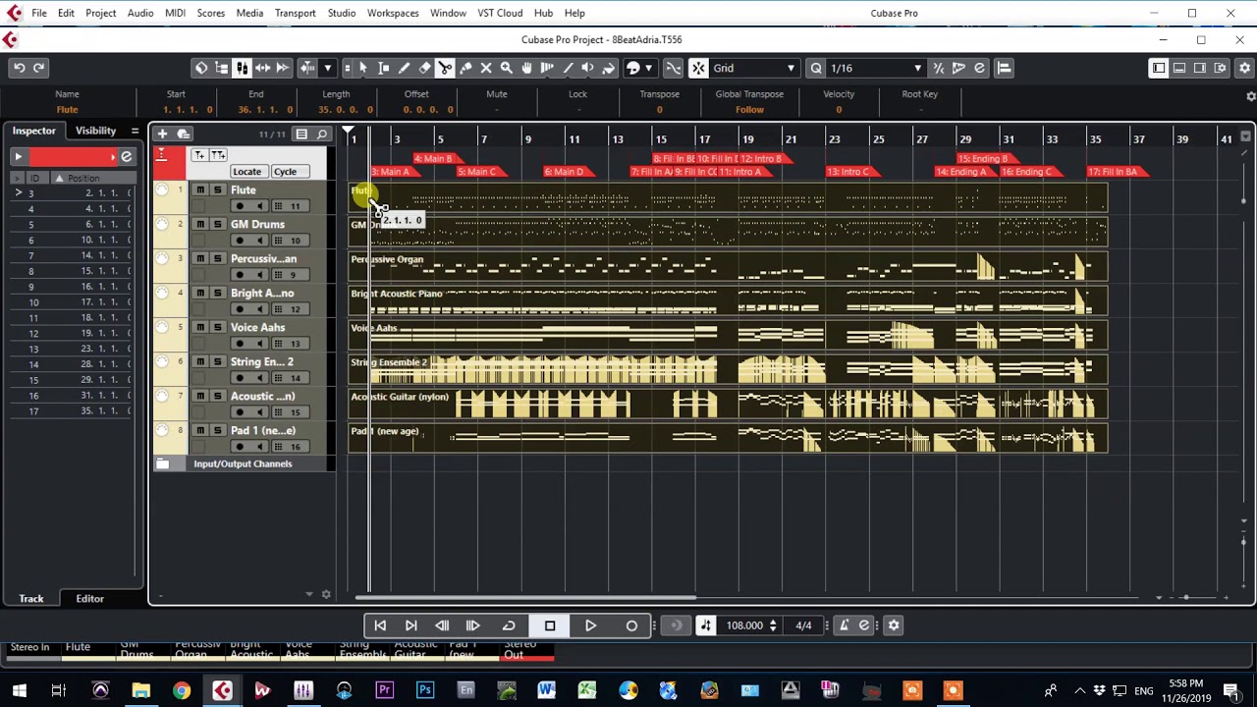Mute the Flute track
The width and height of the screenshot is (1257, 707).
(200, 190)
